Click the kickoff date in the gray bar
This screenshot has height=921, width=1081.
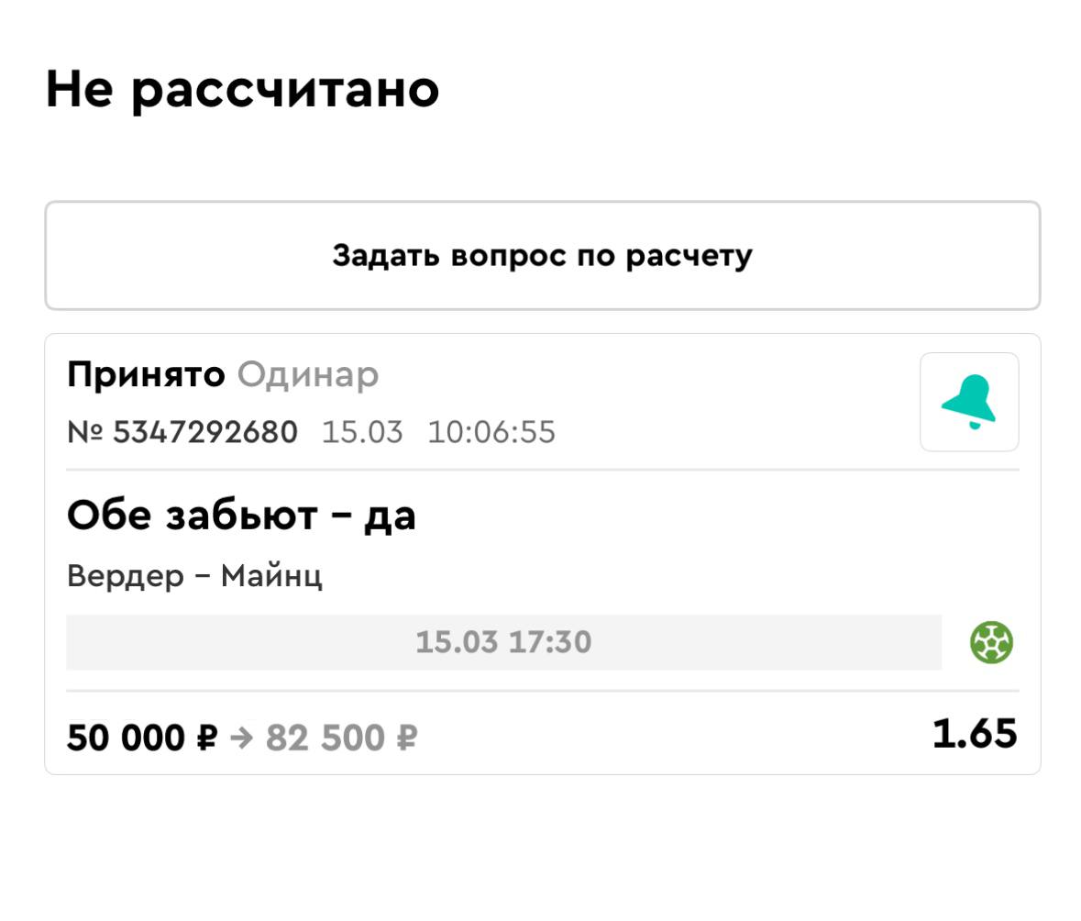(x=458, y=642)
